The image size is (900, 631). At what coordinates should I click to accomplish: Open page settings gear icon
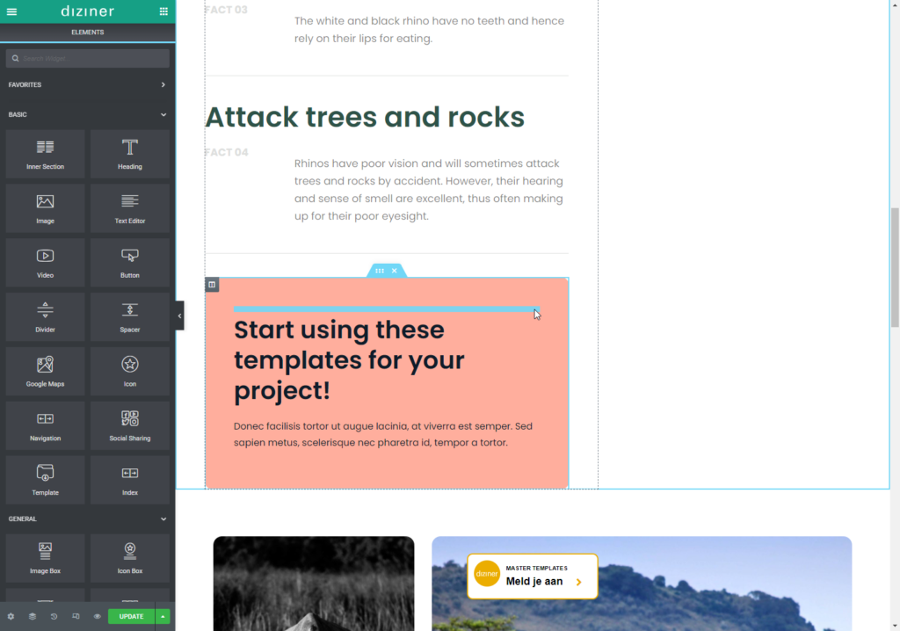(x=11, y=616)
